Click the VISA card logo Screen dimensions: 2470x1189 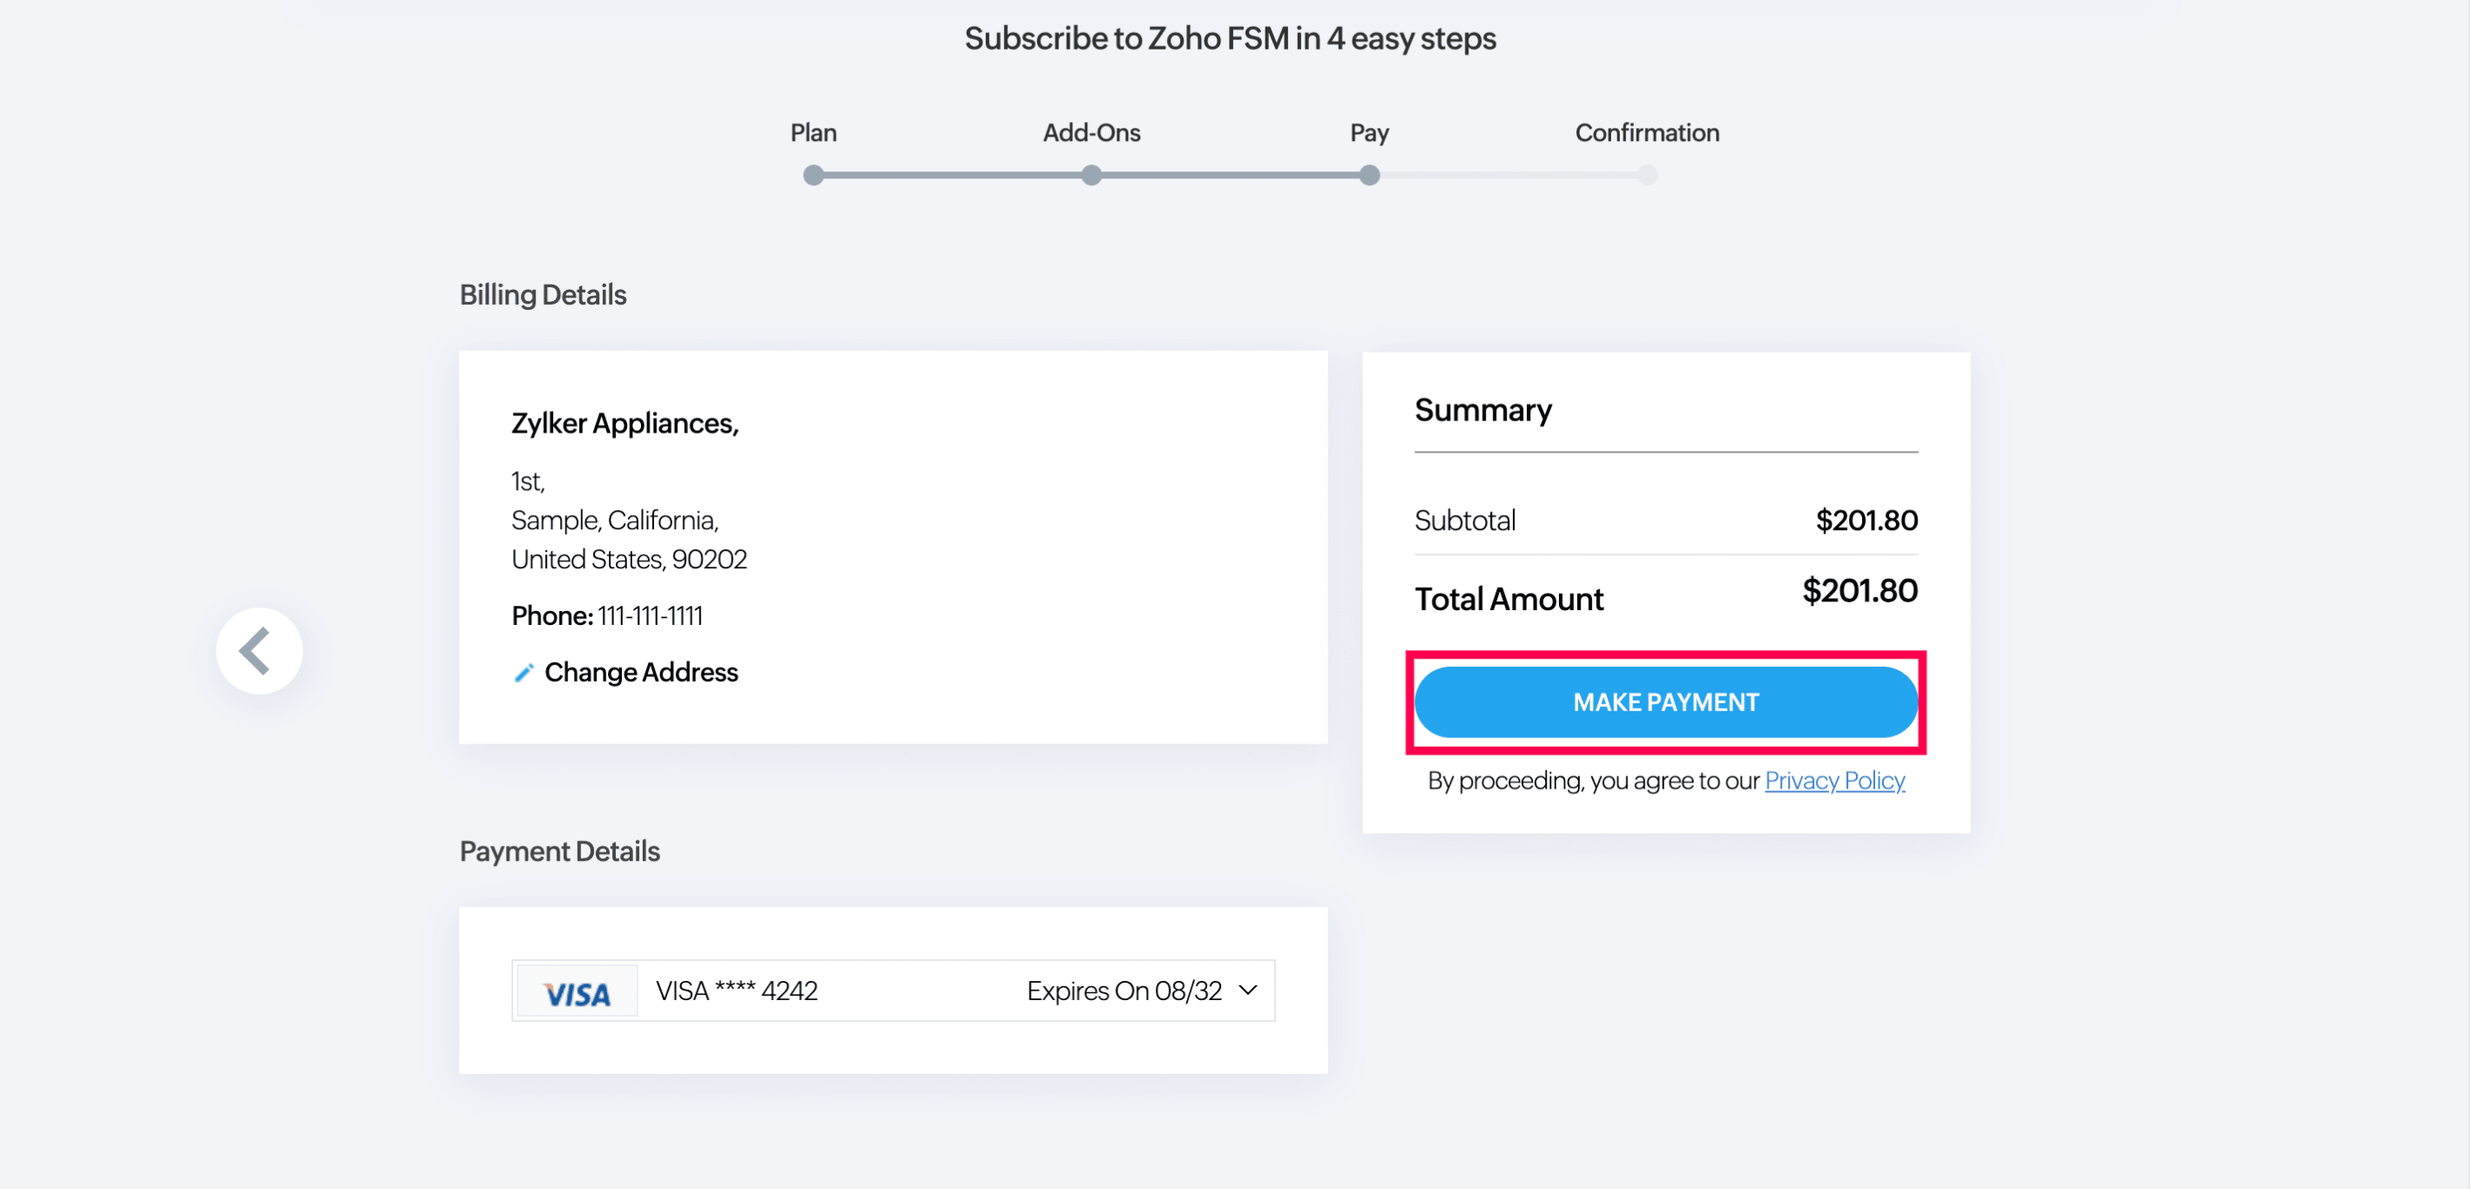(x=577, y=991)
